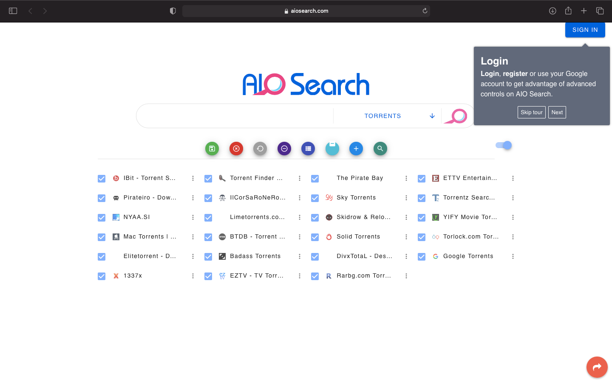
Task: Uncheck Limetorrents.co... checkbox
Action: (208, 218)
